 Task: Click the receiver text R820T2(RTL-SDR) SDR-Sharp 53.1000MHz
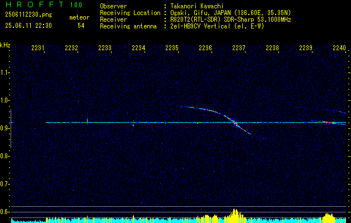click(230, 20)
